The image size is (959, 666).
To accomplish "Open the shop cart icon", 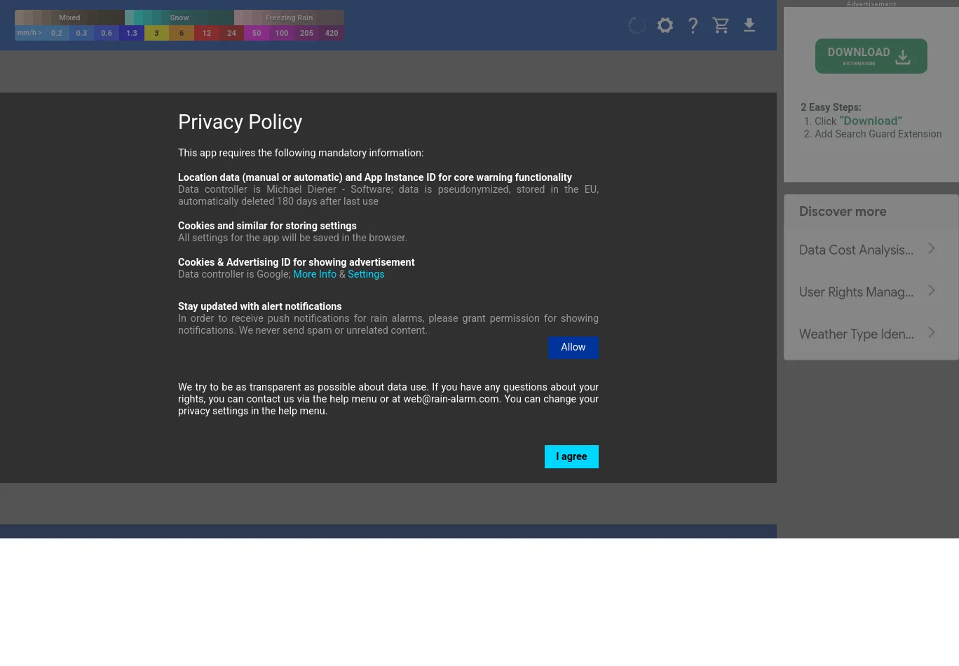I will click(x=721, y=26).
